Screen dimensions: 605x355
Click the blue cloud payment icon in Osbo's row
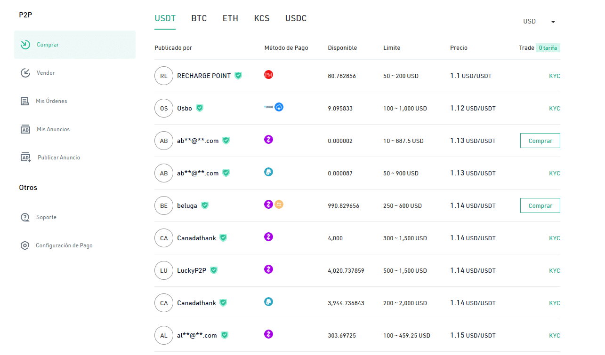click(x=279, y=107)
